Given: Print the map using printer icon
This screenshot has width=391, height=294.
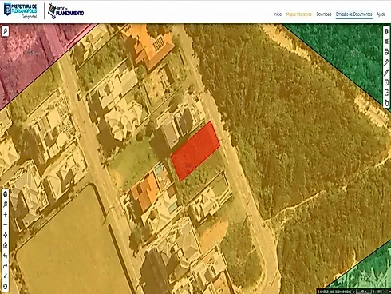Looking at the screenshot, I should [x=386, y=52].
